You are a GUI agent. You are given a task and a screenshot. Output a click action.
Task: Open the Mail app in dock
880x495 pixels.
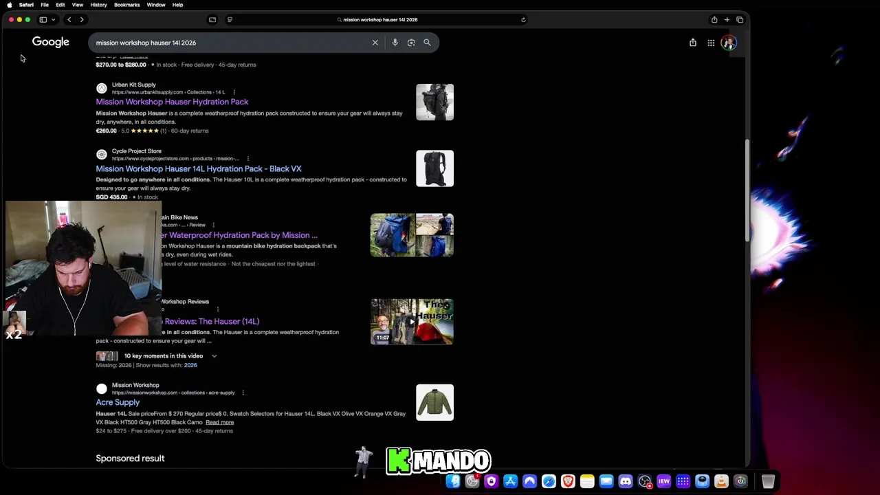pos(606,481)
